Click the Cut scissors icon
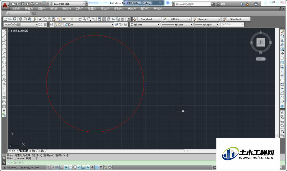287x171 pixels. coord(40,19)
